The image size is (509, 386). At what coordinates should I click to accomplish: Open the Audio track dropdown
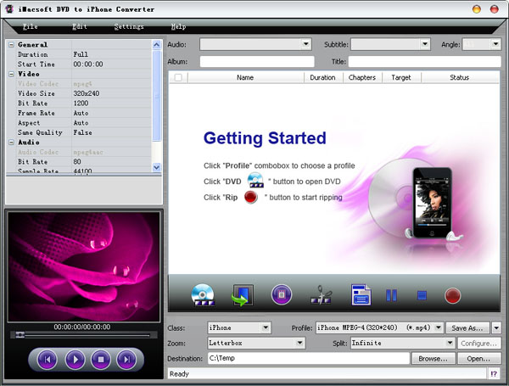coord(305,44)
